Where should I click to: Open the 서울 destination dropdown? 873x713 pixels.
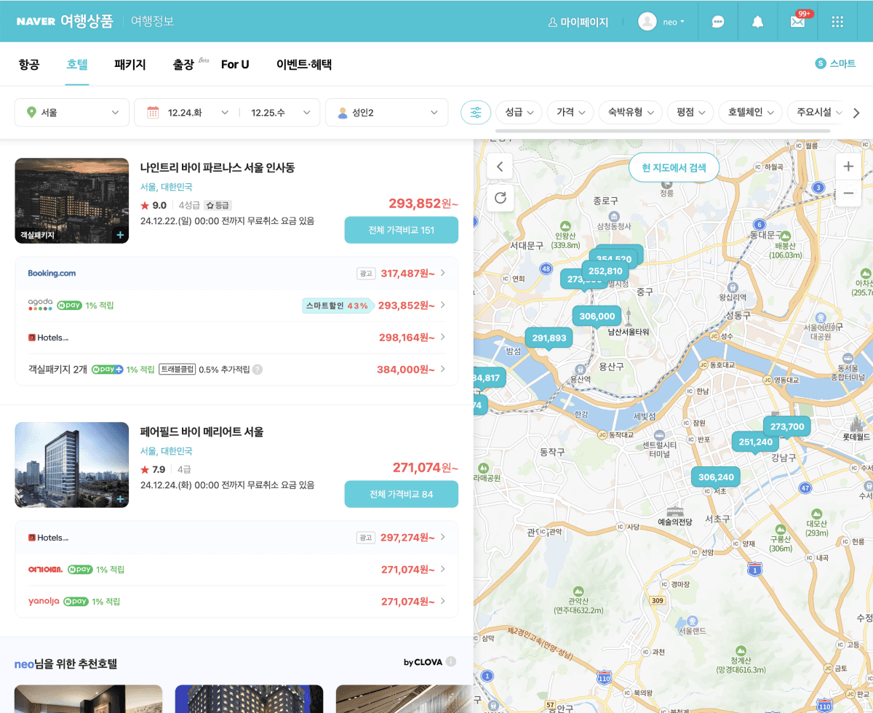(72, 113)
